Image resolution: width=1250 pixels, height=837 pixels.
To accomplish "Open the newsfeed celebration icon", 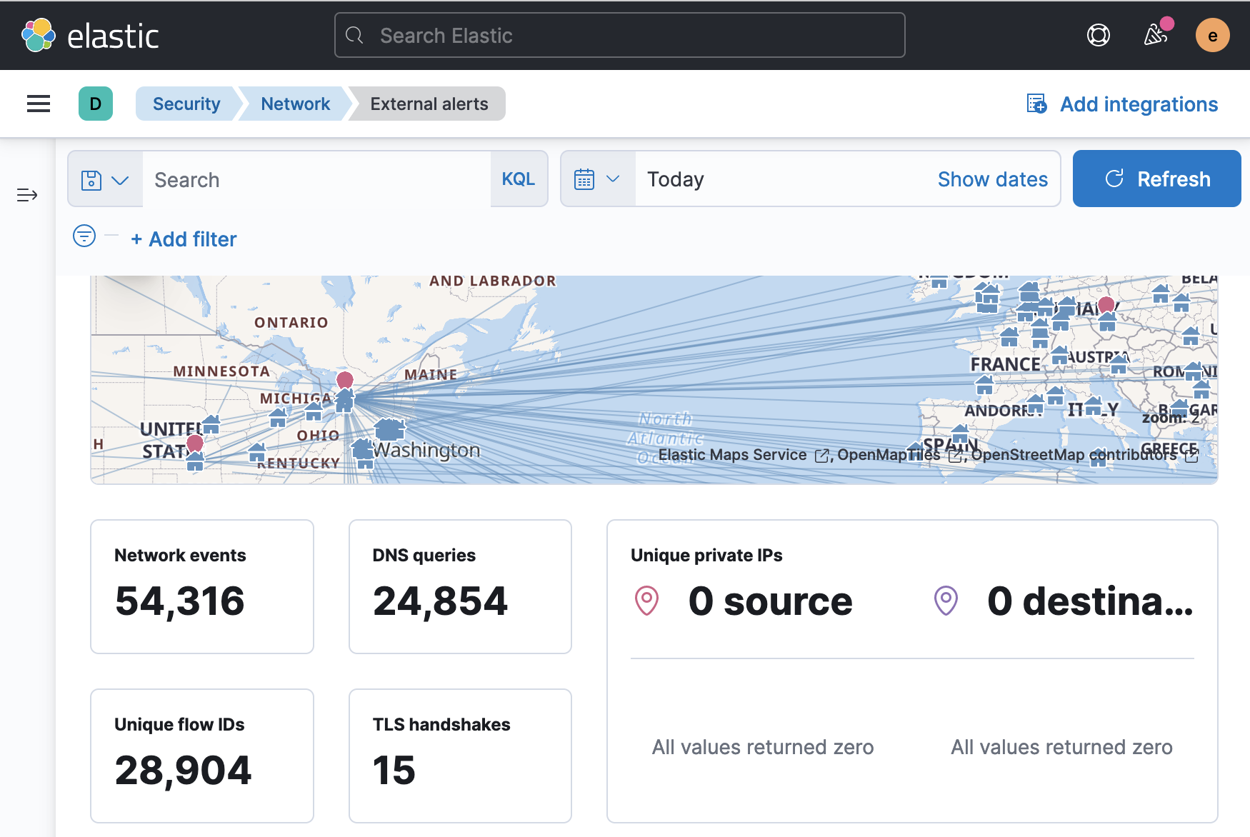I will tap(1155, 35).
